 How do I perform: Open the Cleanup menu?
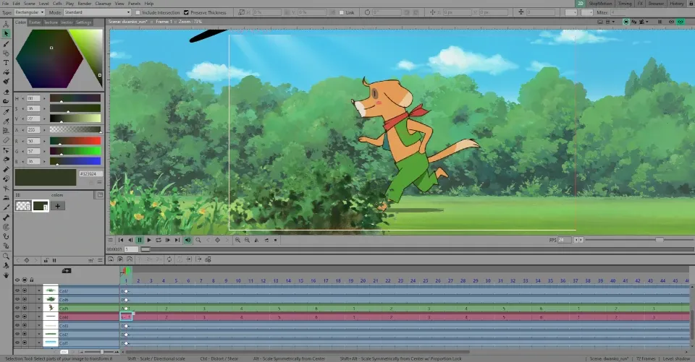[103, 4]
